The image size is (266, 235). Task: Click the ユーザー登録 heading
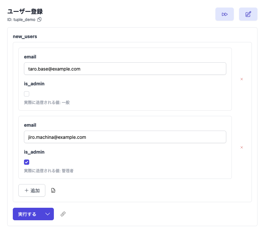click(x=25, y=11)
